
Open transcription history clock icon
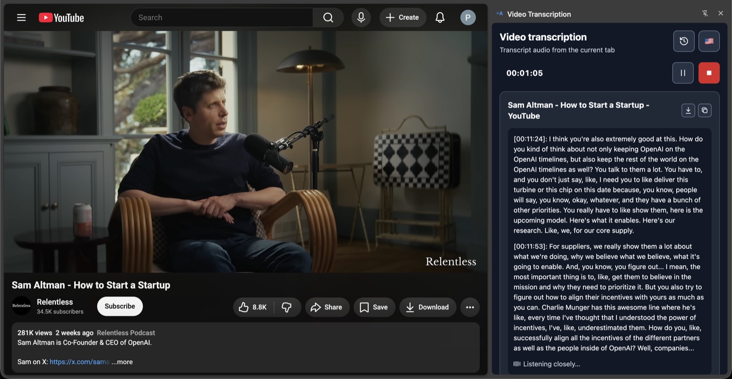click(684, 41)
